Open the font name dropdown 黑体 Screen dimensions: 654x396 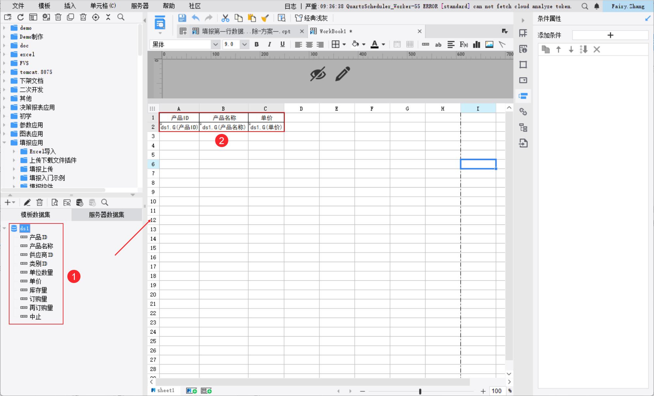tap(215, 44)
